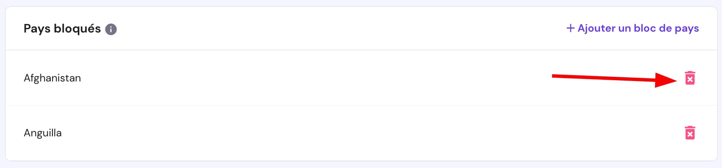Image resolution: width=722 pixels, height=168 pixels.
Task: Unblock Anguilla with the delete icon
Action: pyautogui.click(x=690, y=133)
